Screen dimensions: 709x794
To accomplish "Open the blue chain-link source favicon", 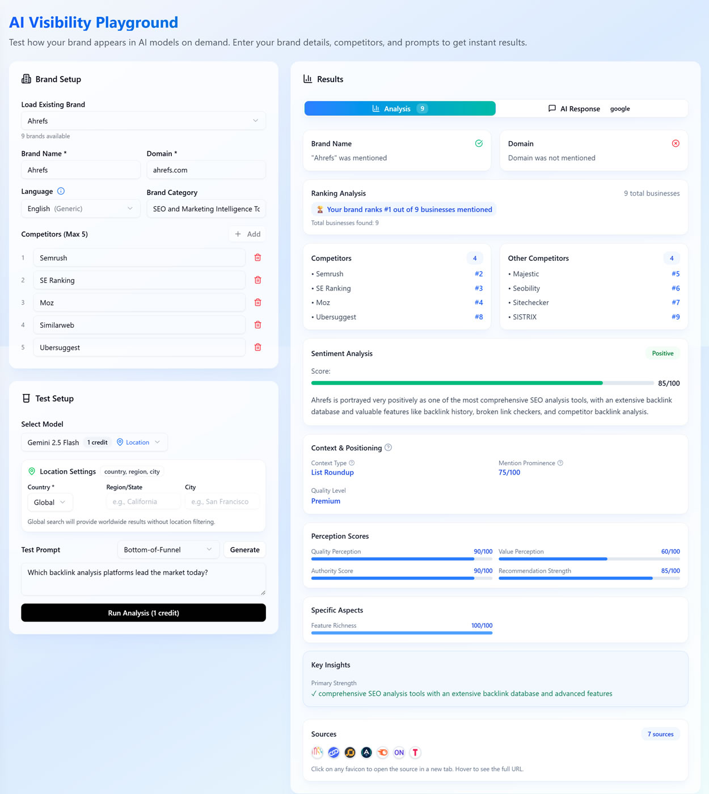I will pyautogui.click(x=334, y=753).
